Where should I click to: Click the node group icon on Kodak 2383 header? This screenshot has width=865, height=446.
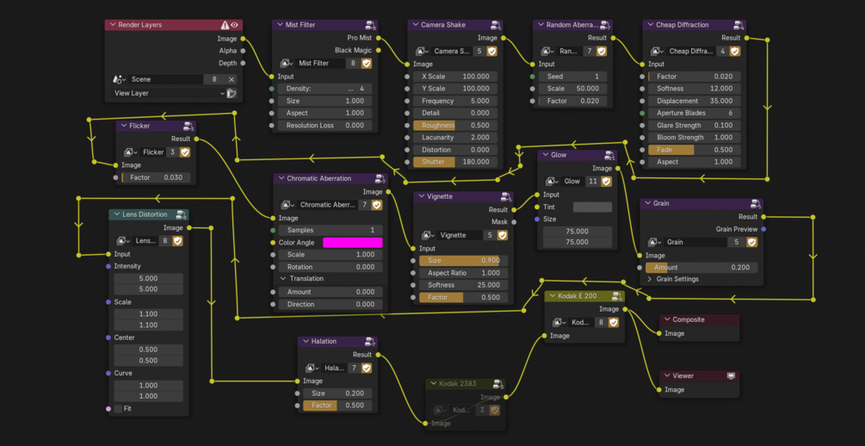(497, 383)
